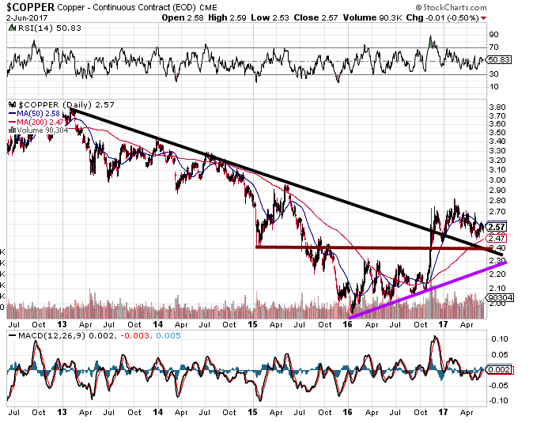Viewport: 533px width, 423px height.
Task: Click the candlestick icon beside $COPPER (Daily)
Action: pos(10,104)
